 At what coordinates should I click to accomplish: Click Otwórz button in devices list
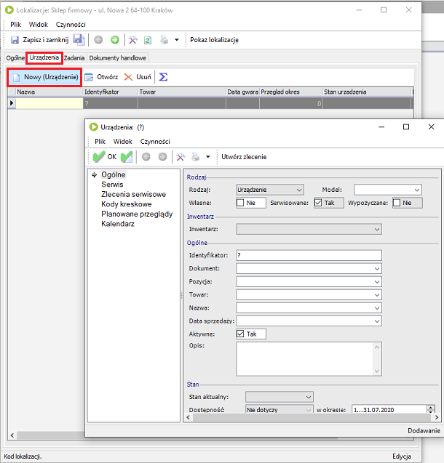[101, 77]
